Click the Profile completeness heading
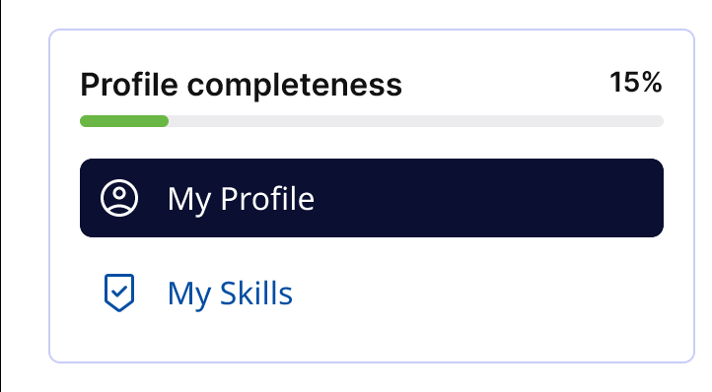Image resolution: width=712 pixels, height=392 pixels. point(242,86)
